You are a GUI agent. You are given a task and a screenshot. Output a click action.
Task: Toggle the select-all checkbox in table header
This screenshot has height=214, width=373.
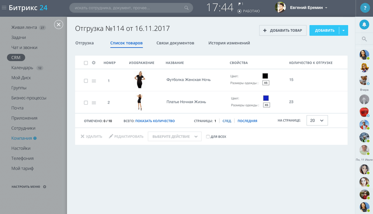[86, 63]
